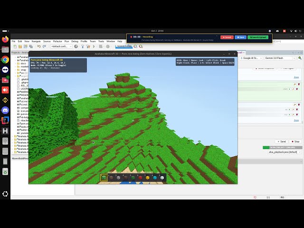
Task: Click the Build Project hammer icon
Action: [x=83, y=47]
